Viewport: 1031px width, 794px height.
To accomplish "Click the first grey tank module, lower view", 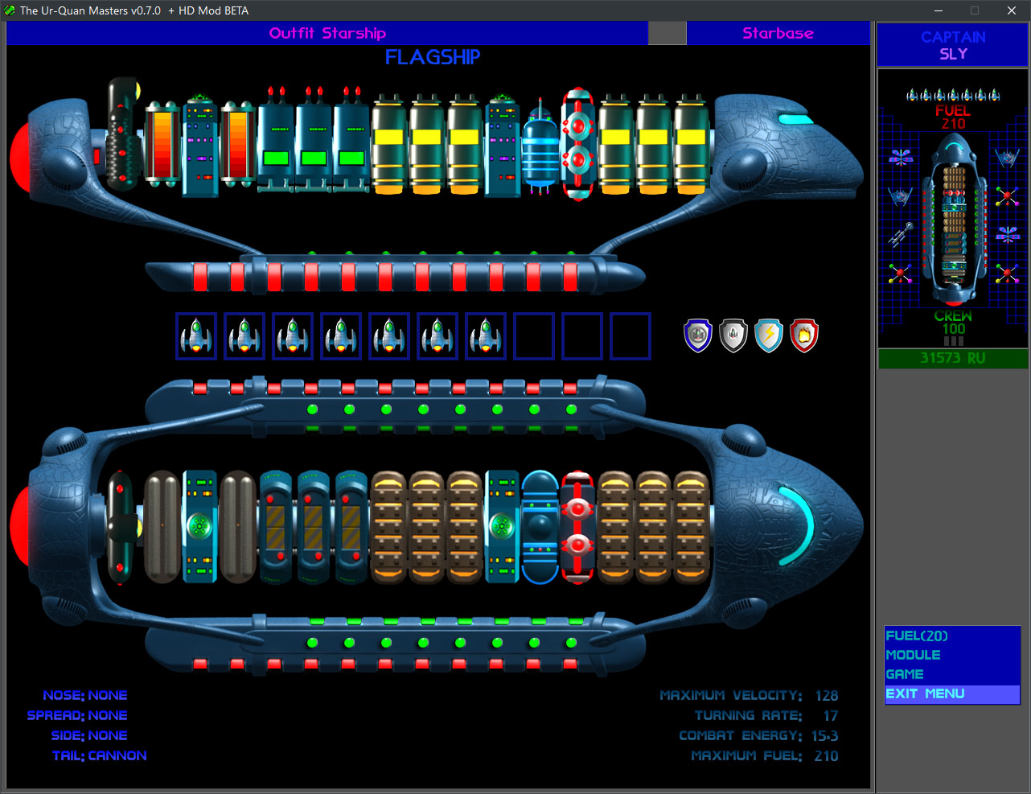I will (x=162, y=527).
